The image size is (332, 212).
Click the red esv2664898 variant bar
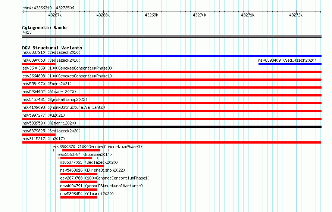[172, 80]
